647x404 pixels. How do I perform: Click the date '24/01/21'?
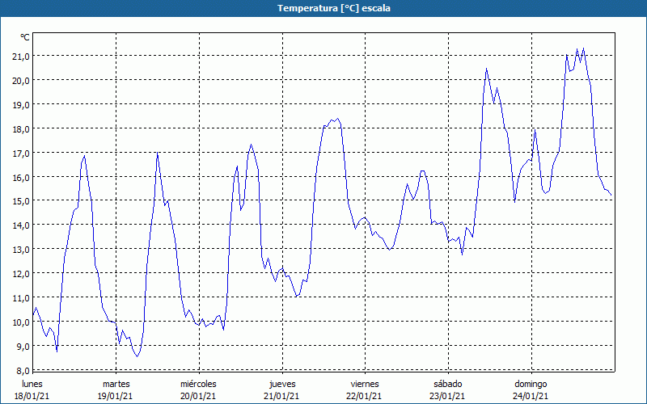tap(531, 396)
